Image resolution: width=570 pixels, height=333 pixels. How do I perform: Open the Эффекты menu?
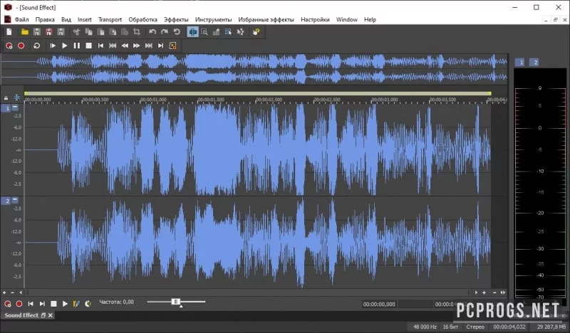[x=176, y=20]
